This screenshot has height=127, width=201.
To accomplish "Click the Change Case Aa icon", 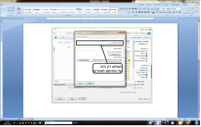I will [161, 12].
